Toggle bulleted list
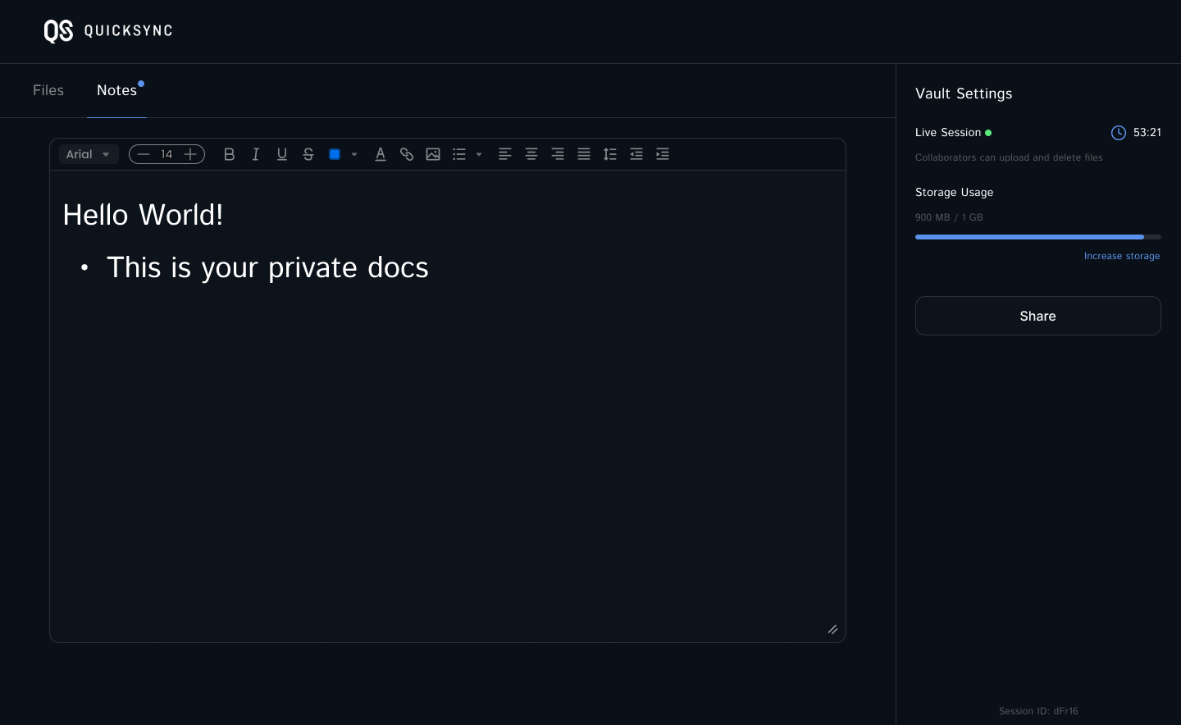Image resolution: width=1181 pixels, height=725 pixels. click(x=459, y=154)
